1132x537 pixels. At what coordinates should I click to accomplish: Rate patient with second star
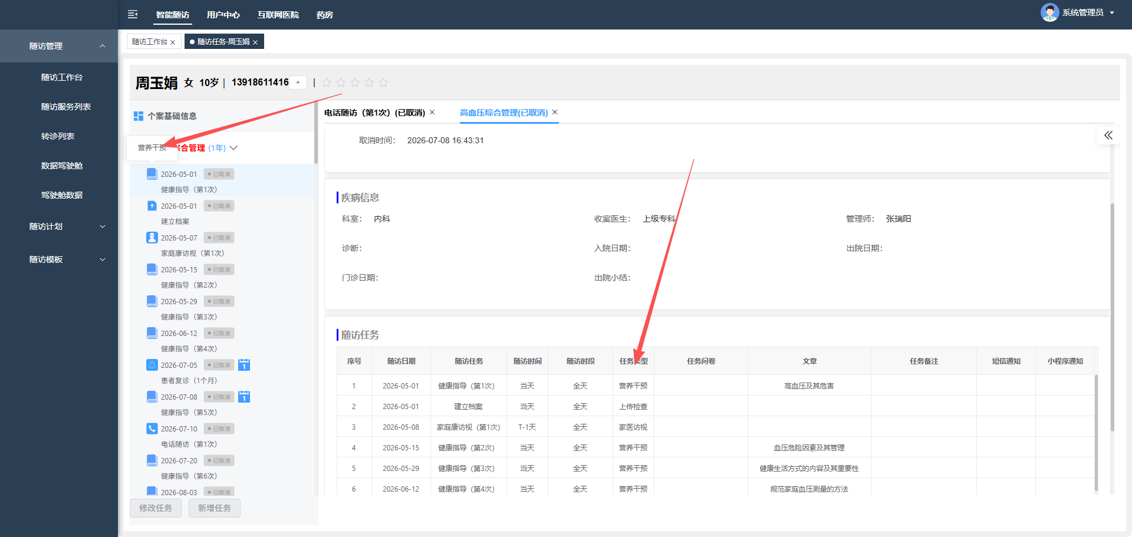point(341,83)
